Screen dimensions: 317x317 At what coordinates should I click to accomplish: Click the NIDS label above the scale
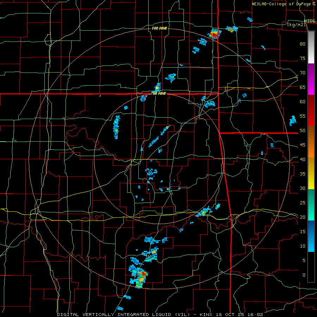click(x=310, y=21)
